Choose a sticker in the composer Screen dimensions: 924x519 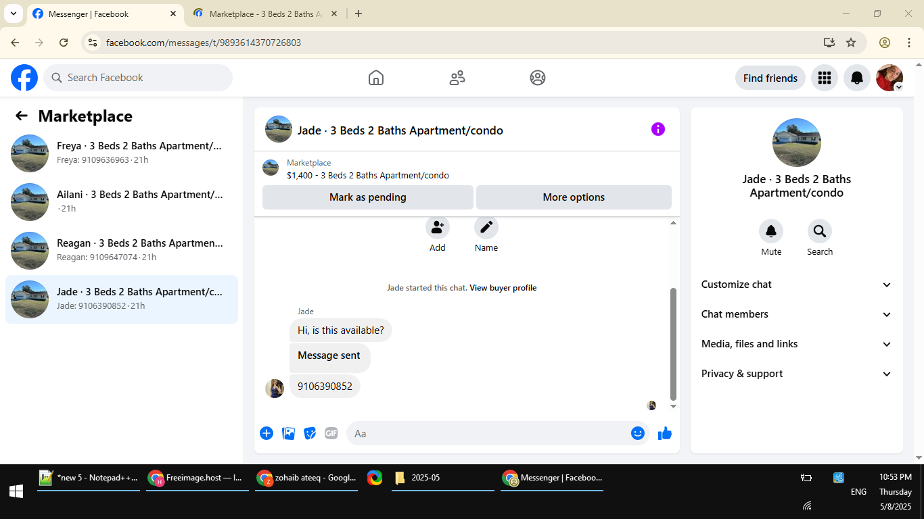(x=310, y=433)
